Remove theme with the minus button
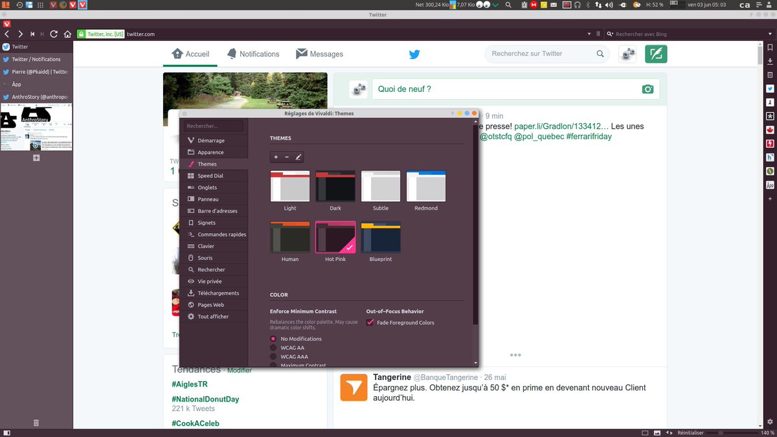 coord(287,157)
